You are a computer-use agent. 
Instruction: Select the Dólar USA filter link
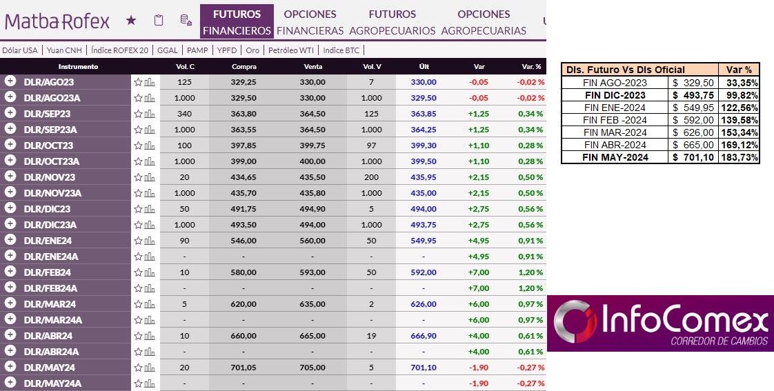point(20,50)
